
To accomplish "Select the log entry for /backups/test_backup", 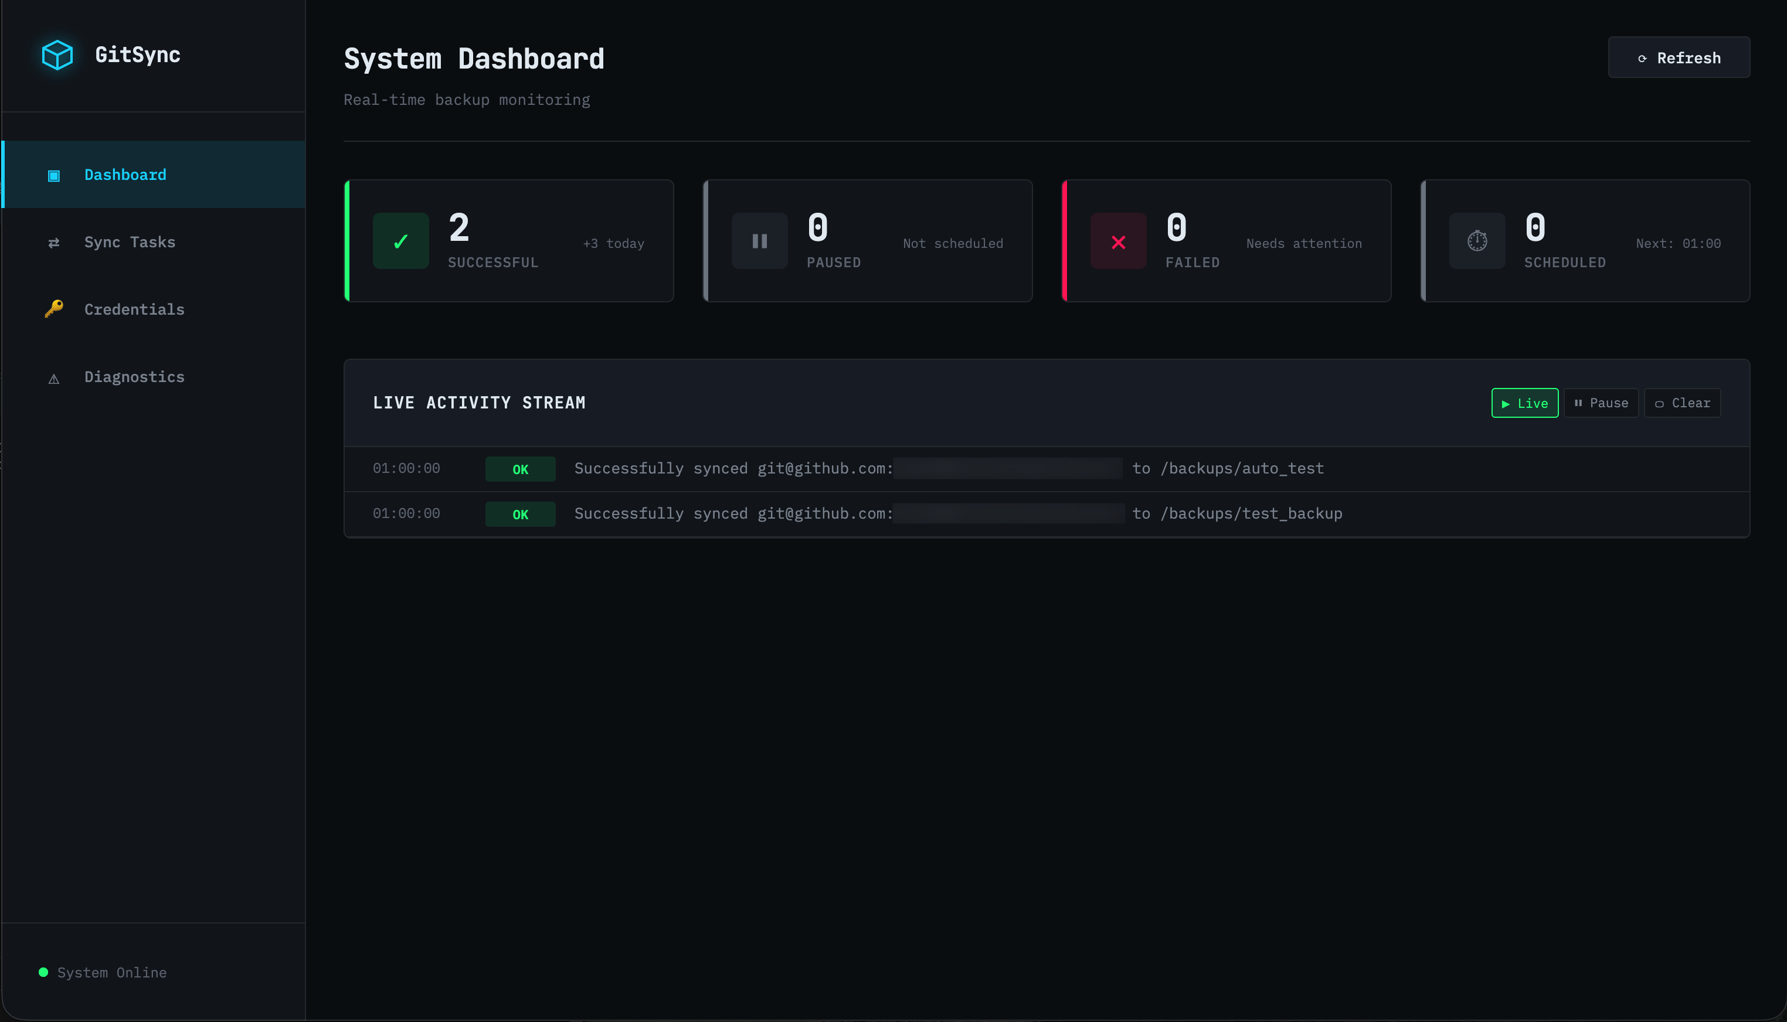I will pyautogui.click(x=1046, y=514).
